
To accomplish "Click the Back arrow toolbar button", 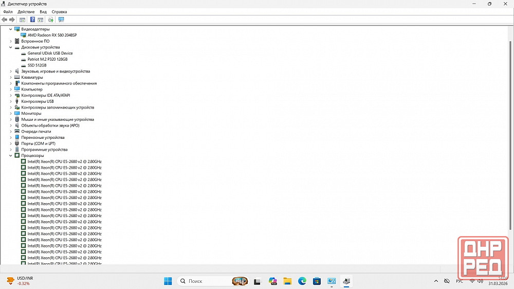I will 5,20.
